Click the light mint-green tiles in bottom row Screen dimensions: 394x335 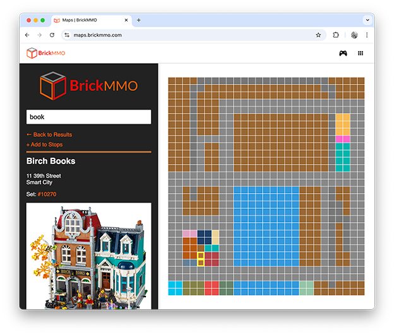pyautogui.click(x=306, y=288)
